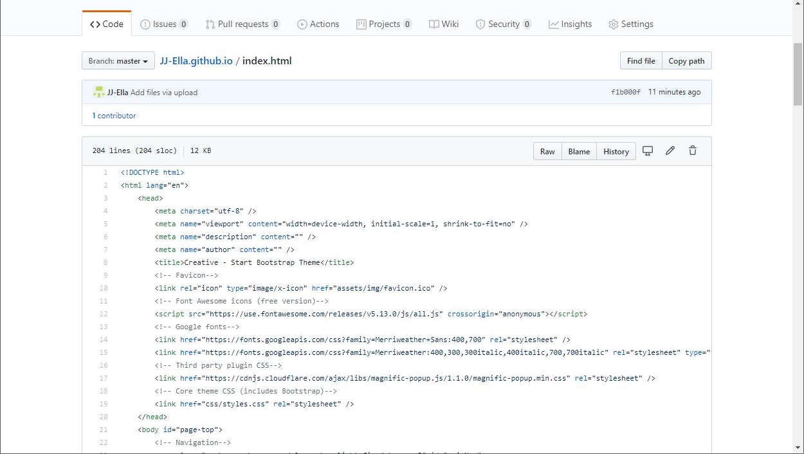Click the '204 lines (204 sloc)' text
The width and height of the screenshot is (804, 454).
click(x=134, y=151)
